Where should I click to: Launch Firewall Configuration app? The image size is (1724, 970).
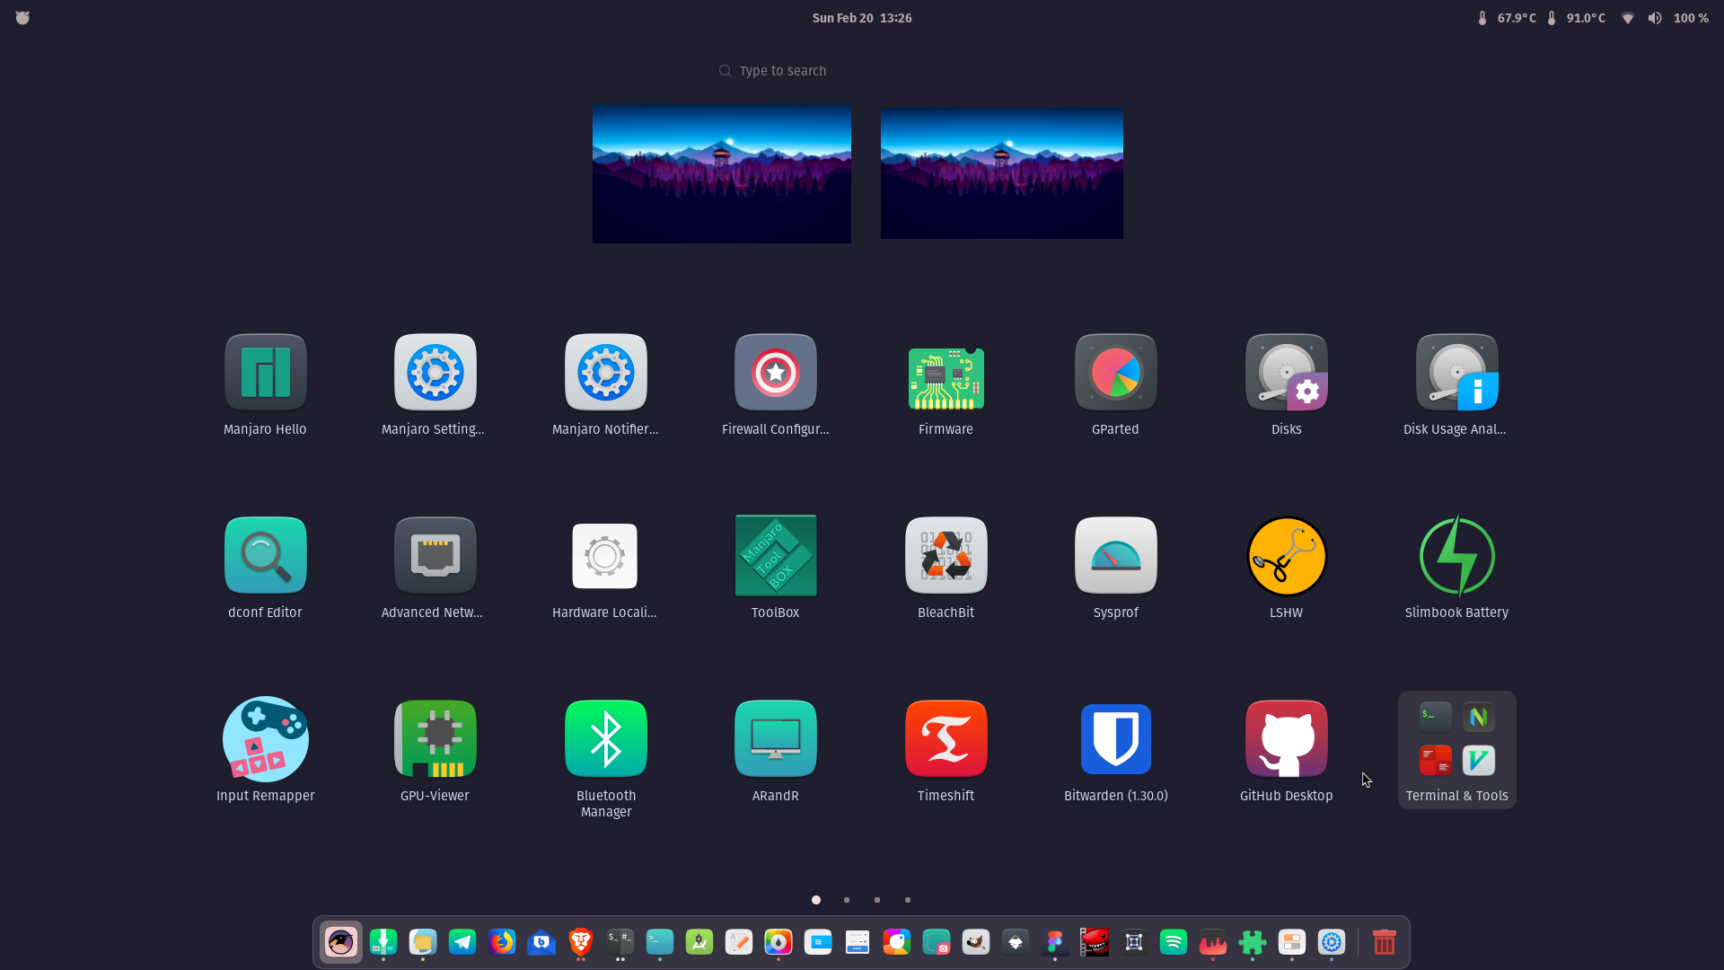[775, 385]
